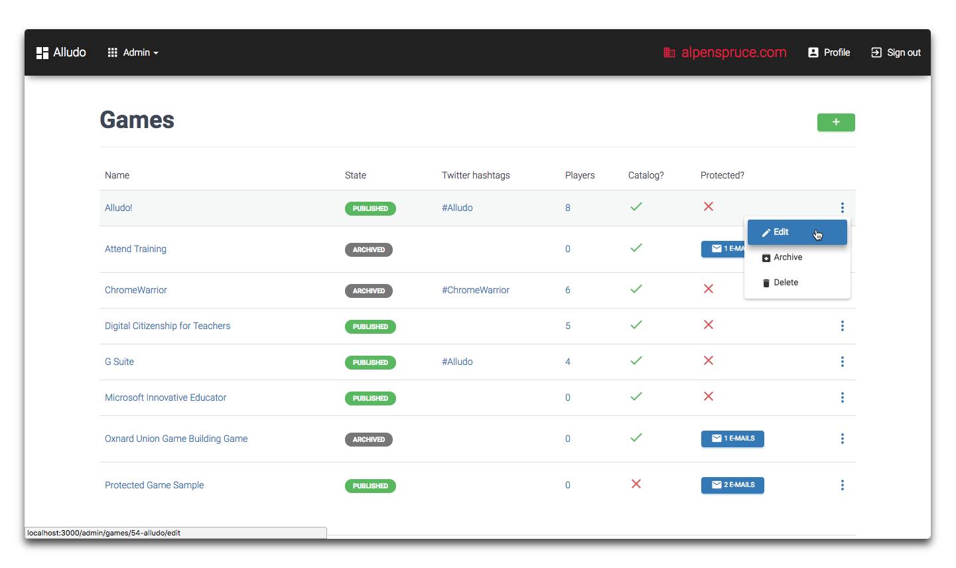The height and width of the screenshot is (568, 956).
Task: Click the ARCHIVED badge in Attend Training row
Action: pyautogui.click(x=369, y=249)
